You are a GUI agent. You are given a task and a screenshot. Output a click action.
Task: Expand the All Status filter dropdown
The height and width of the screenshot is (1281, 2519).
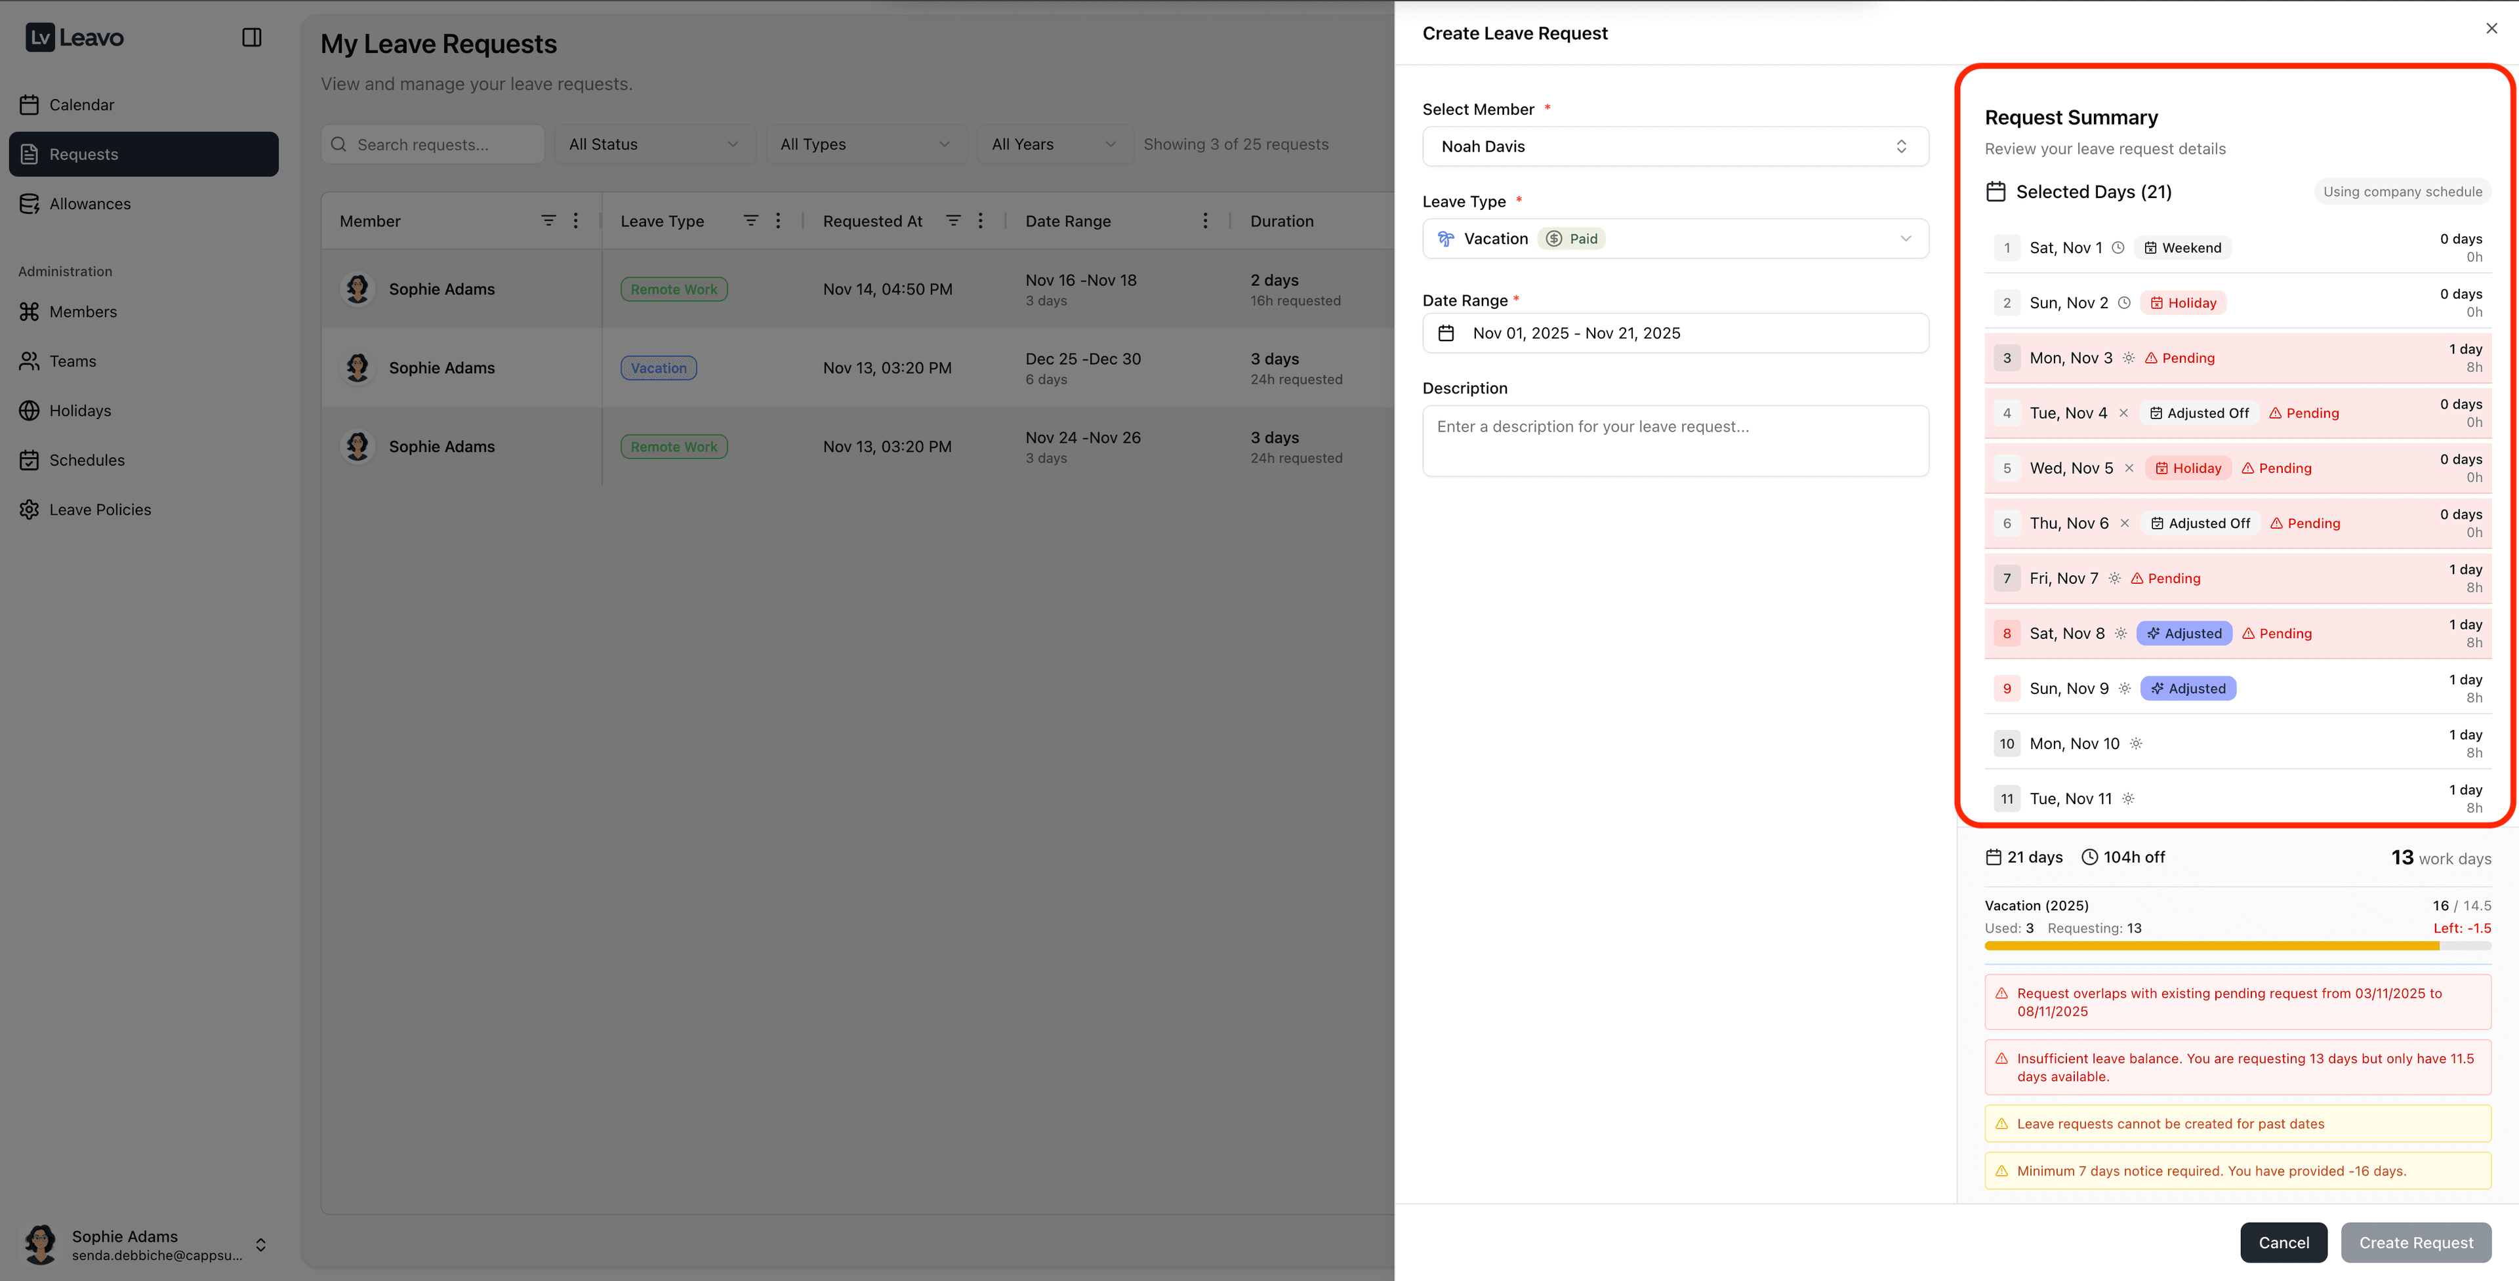click(x=653, y=145)
